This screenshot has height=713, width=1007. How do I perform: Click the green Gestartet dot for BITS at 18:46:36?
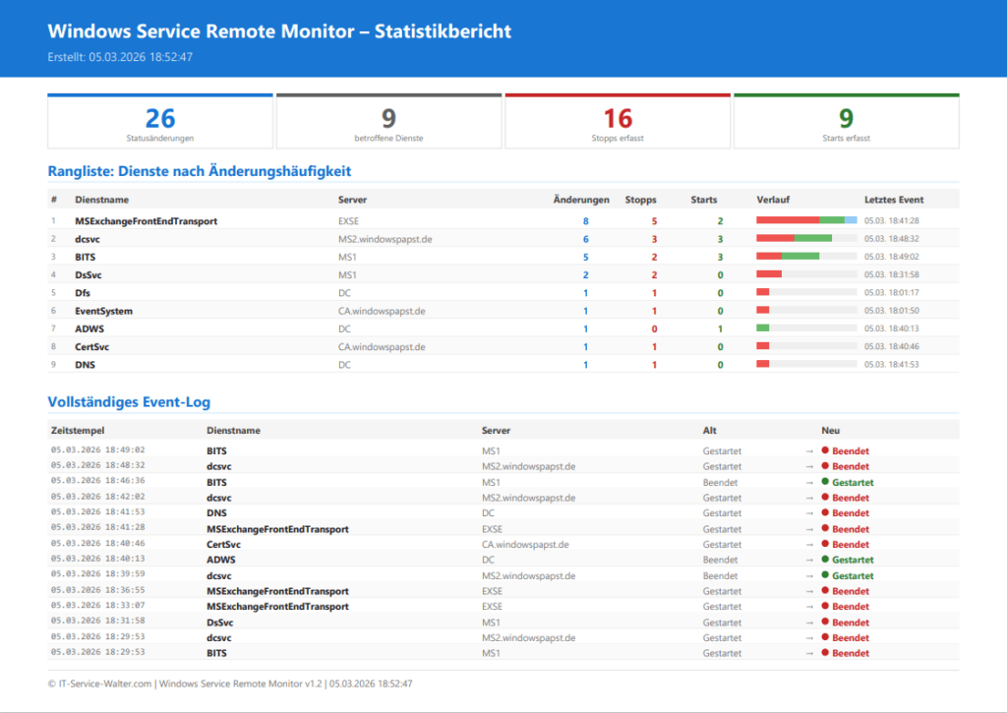pyautogui.click(x=825, y=482)
